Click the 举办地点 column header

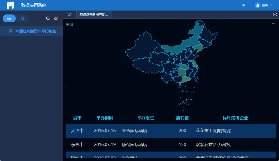point(145,118)
